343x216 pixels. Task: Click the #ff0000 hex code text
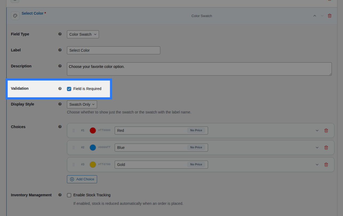[104, 130]
